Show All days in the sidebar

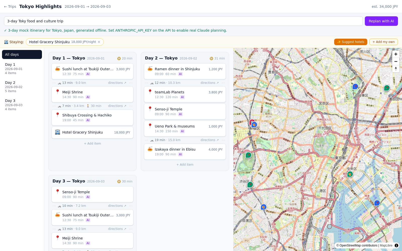tap(22, 54)
